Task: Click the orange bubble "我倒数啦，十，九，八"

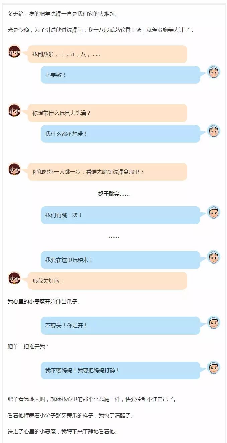Action: (107, 54)
